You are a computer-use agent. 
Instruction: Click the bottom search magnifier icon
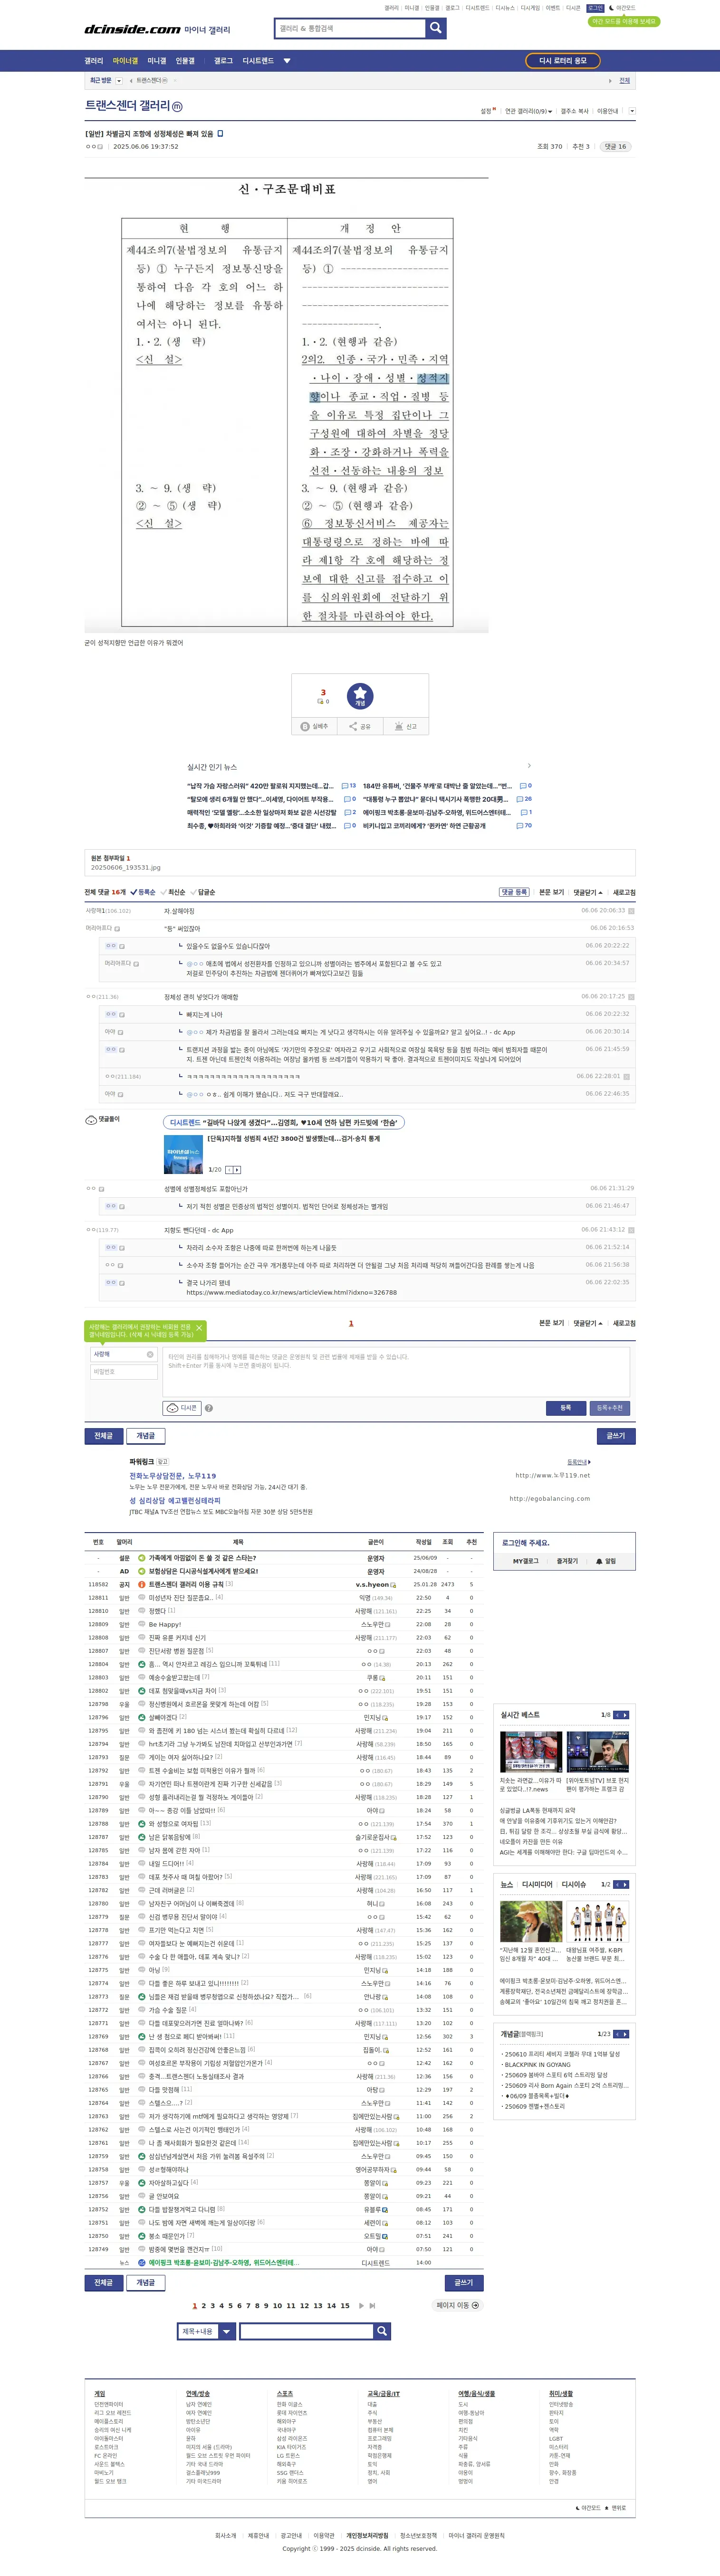382,2331
